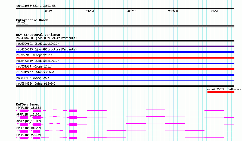Image resolution: width=242 pixels, height=141 pixels.
Task: Select first exon block of NM_181869
Action: (x=24, y=124)
